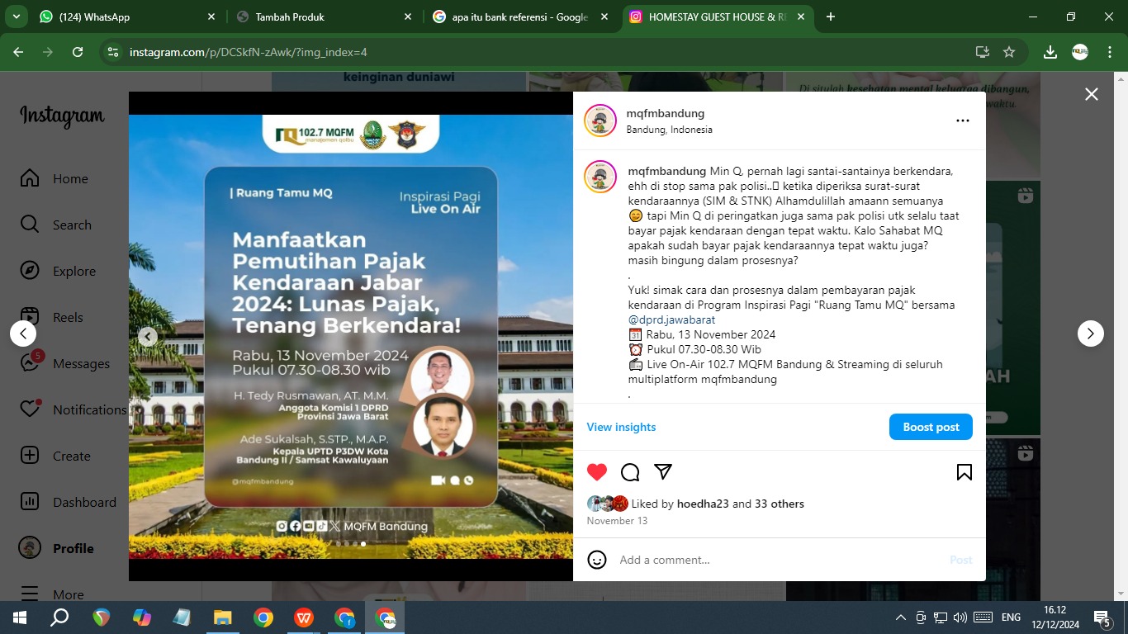Click the November 13 post date

pos(617,521)
